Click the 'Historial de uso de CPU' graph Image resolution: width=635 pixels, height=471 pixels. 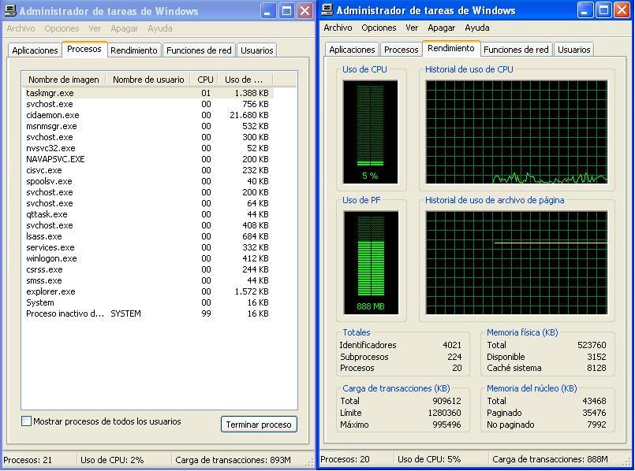[x=517, y=132]
